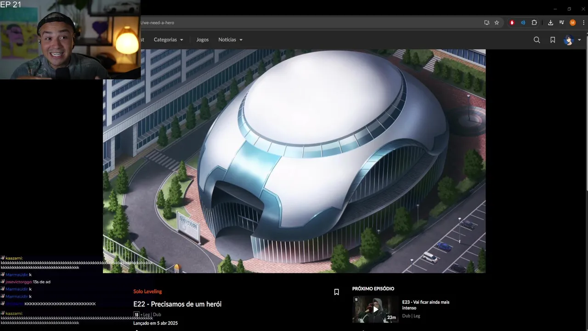
Task: Click the orange M Chrome profile button
Action: pyautogui.click(x=572, y=23)
